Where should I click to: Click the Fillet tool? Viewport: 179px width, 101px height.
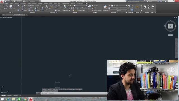tap(37, 8)
